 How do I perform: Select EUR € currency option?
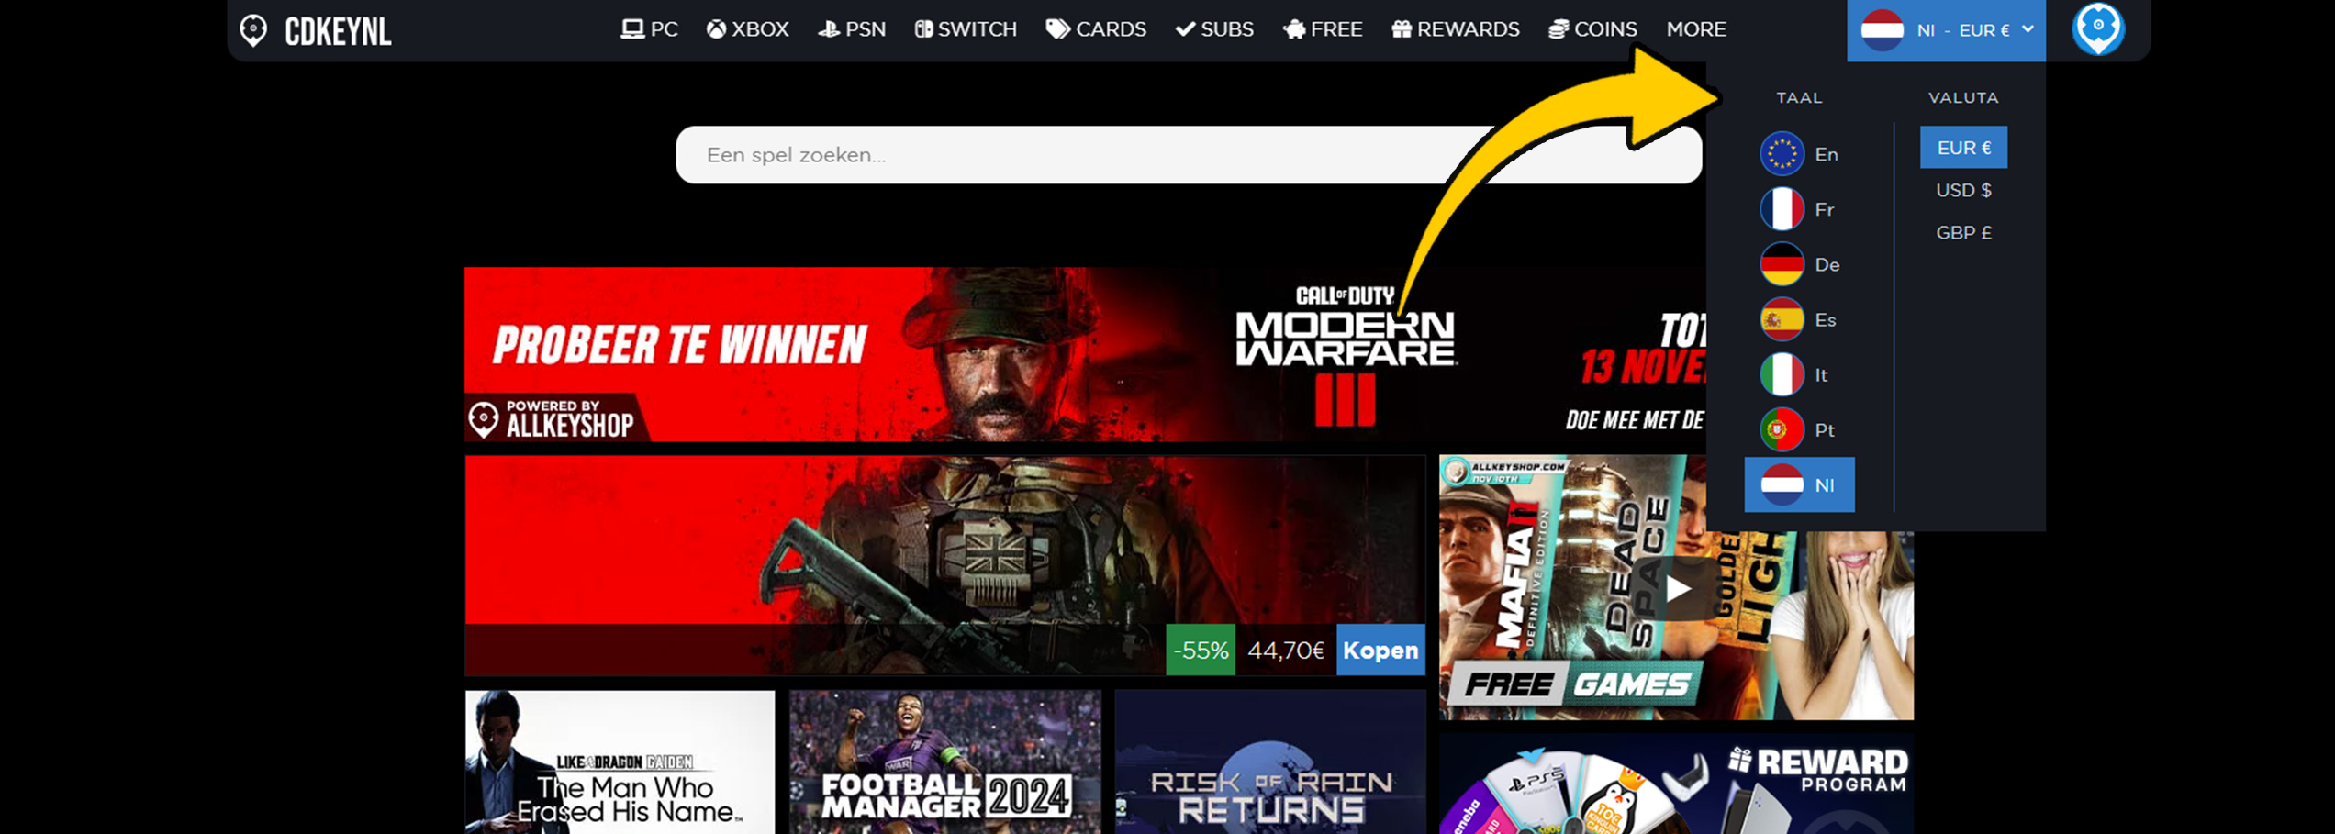coord(1963,148)
